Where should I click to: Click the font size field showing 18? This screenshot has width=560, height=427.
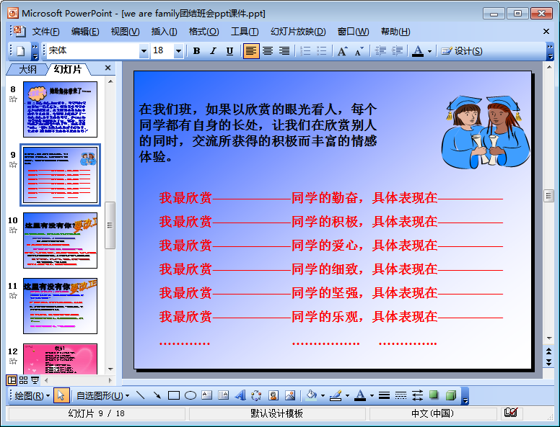162,51
